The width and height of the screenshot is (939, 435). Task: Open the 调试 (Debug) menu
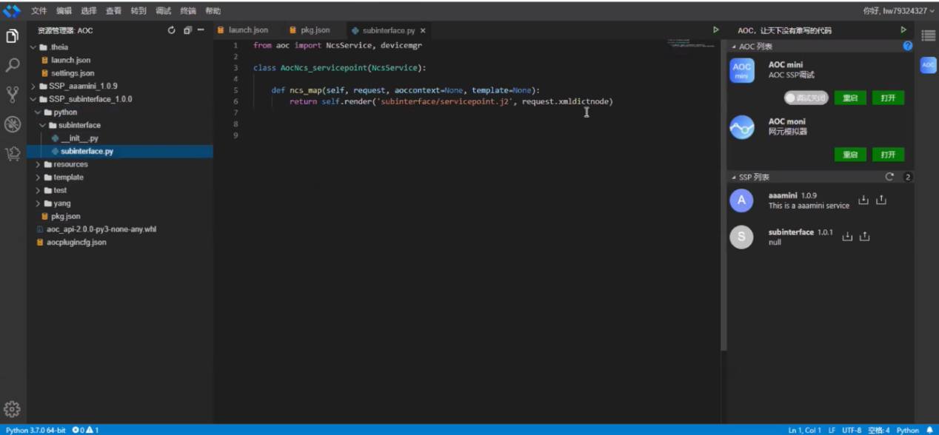pos(164,11)
